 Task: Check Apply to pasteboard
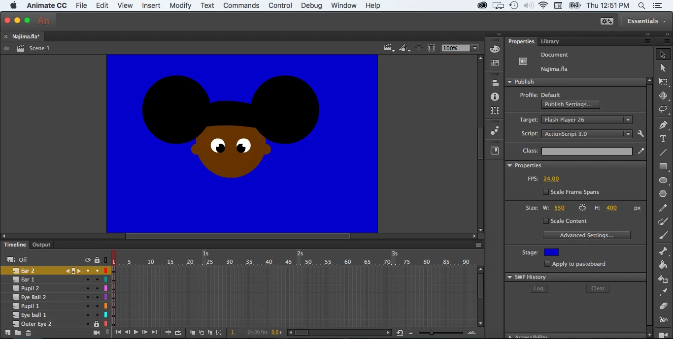click(547, 264)
